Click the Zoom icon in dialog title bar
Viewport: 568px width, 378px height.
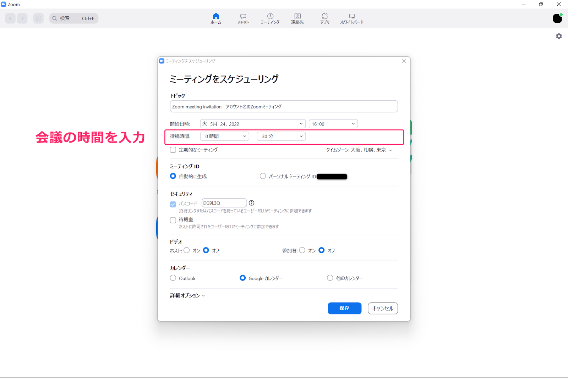(162, 61)
